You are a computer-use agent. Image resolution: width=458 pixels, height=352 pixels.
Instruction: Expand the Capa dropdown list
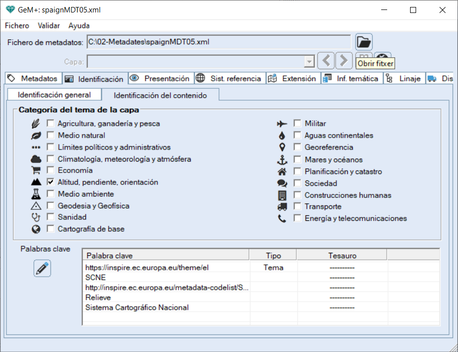click(309, 61)
